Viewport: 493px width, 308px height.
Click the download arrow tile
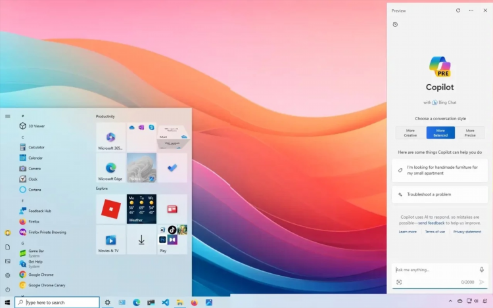[x=141, y=240]
